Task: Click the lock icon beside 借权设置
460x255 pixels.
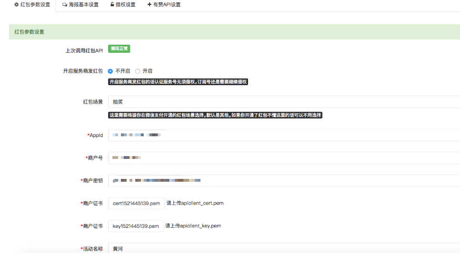Action: pos(112,5)
